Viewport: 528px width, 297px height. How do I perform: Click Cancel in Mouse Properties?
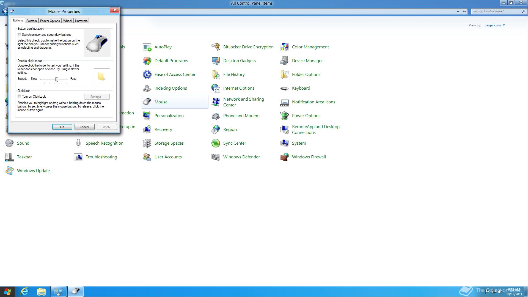coord(84,127)
